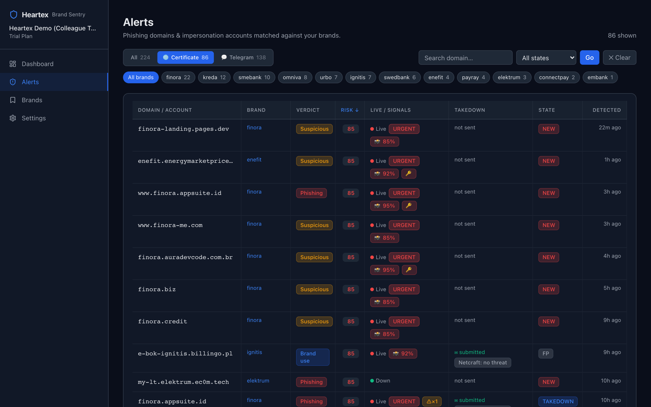This screenshot has height=407, width=651.
Task: Open Settings in the sidebar
Action: pyautogui.click(x=54, y=118)
